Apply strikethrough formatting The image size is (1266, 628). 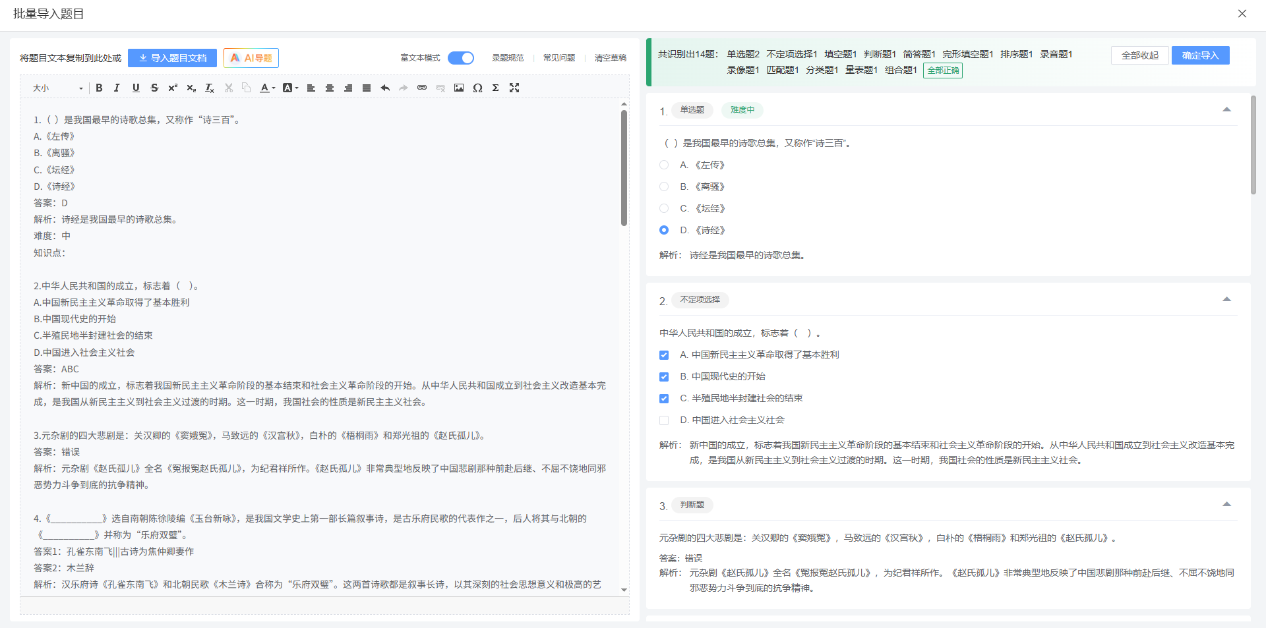[x=154, y=88]
